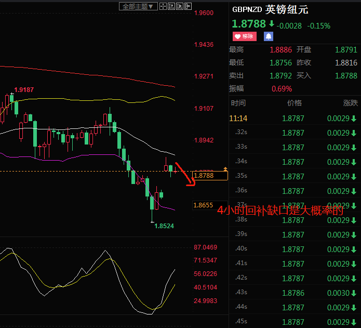This screenshot has width=361, height=328.
Task: Click the 最高 value 1.8886
Action: point(280,50)
